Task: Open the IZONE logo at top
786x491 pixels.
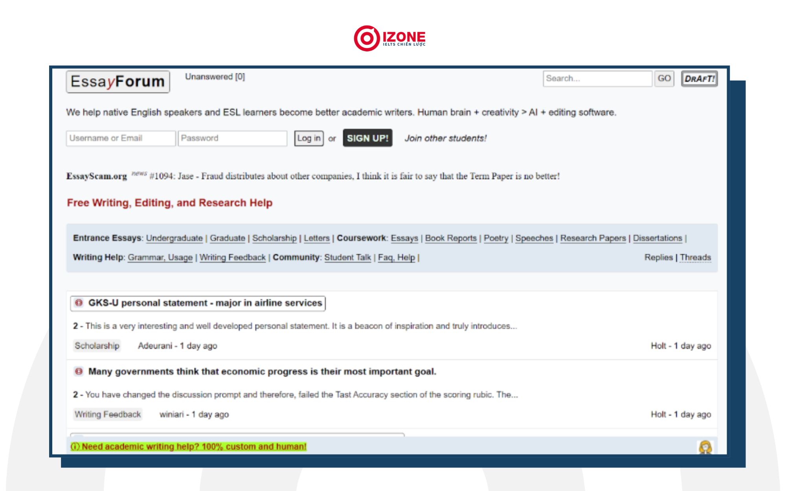Action: tap(389, 38)
